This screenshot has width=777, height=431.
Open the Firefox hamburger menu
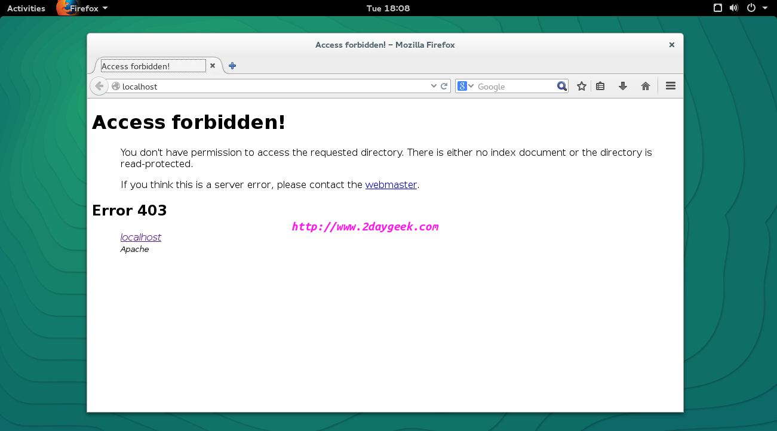click(671, 86)
